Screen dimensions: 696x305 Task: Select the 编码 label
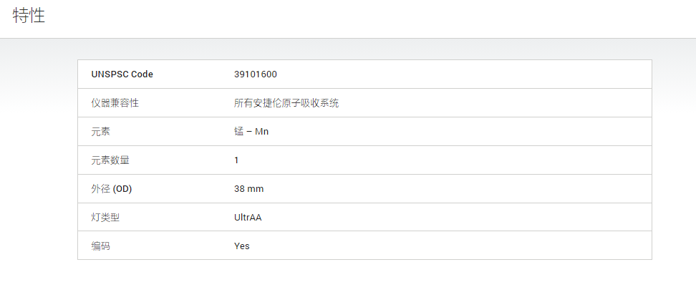coord(100,246)
